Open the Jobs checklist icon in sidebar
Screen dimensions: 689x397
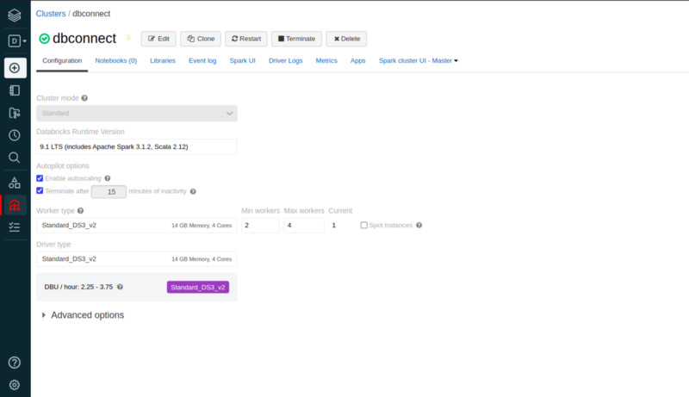(x=15, y=227)
